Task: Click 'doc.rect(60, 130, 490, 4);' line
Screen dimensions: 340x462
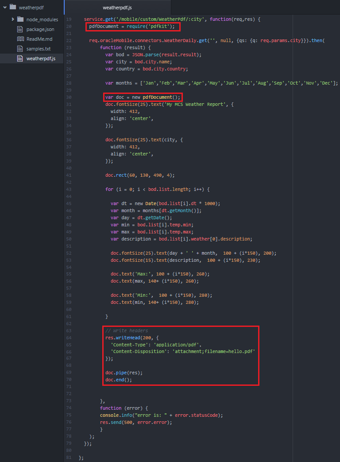Action: point(140,175)
